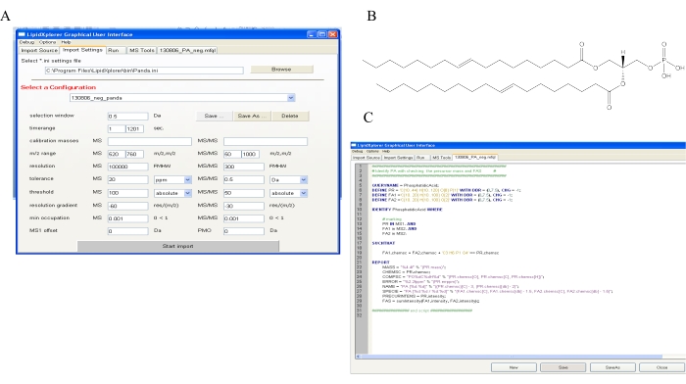Click the Save ... configuration button

[214, 116]
